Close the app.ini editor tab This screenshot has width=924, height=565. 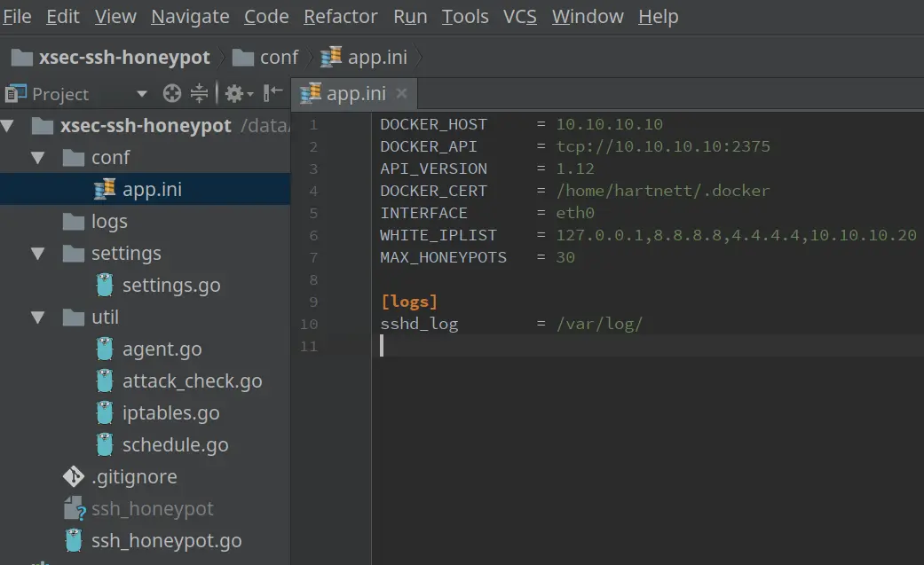[401, 93]
